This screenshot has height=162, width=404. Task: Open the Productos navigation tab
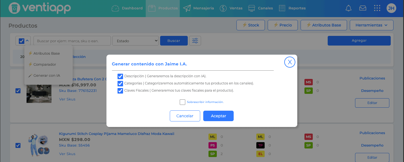pyautogui.click(x=163, y=8)
